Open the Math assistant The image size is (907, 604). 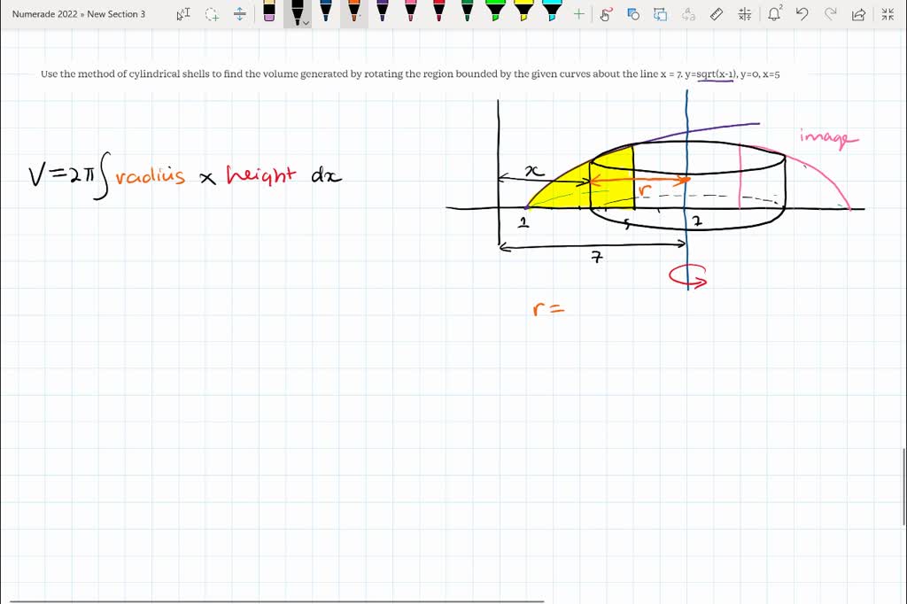745,14
